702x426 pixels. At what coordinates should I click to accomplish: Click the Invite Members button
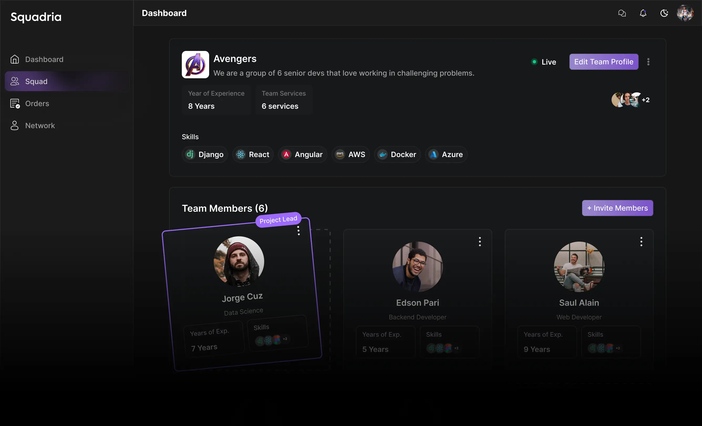coord(617,208)
